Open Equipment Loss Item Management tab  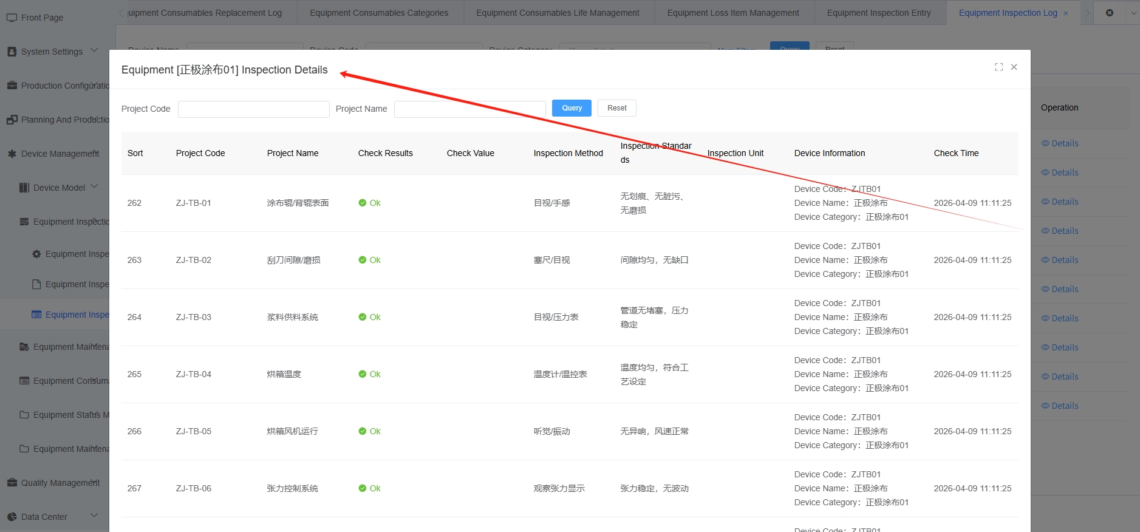(x=733, y=13)
